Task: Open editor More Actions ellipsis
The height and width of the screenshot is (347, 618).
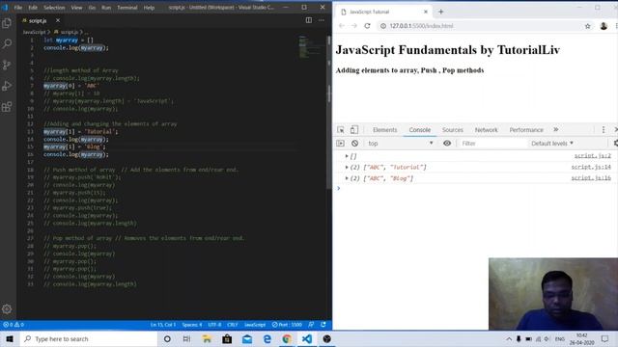Action: (322, 20)
